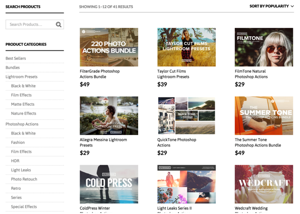
Task: Click the Allegra Messina Lightroom Presets title
Action: click(x=103, y=142)
